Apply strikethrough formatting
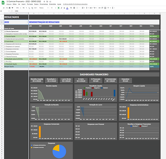 [64, 8]
